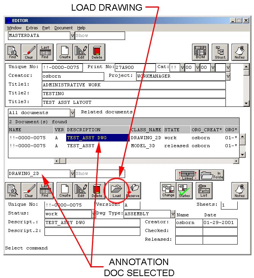The image size is (254, 278).
Task: Click the Title1 ADMINISTRATIVE WORK field
Action: pos(133,85)
